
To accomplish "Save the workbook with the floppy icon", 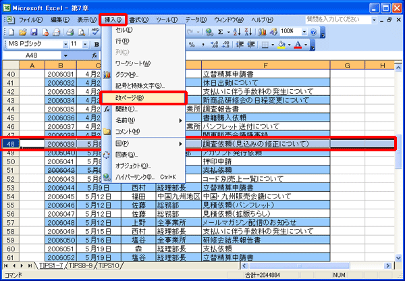I will [34, 32].
